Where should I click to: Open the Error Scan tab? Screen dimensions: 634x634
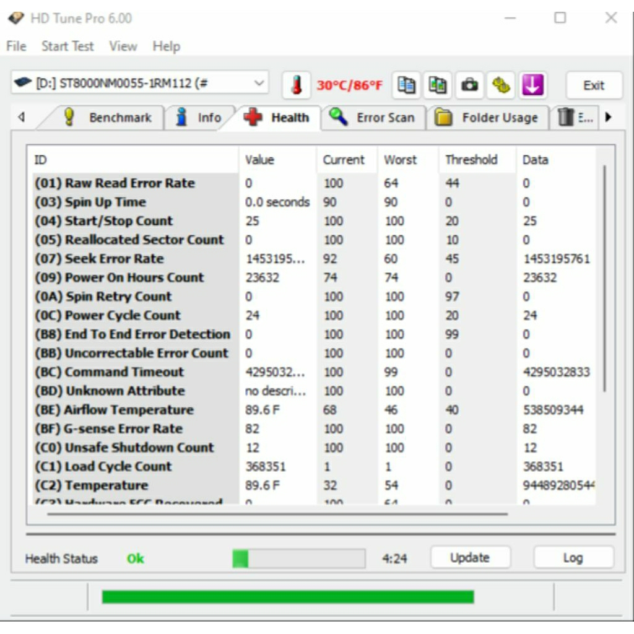373,118
